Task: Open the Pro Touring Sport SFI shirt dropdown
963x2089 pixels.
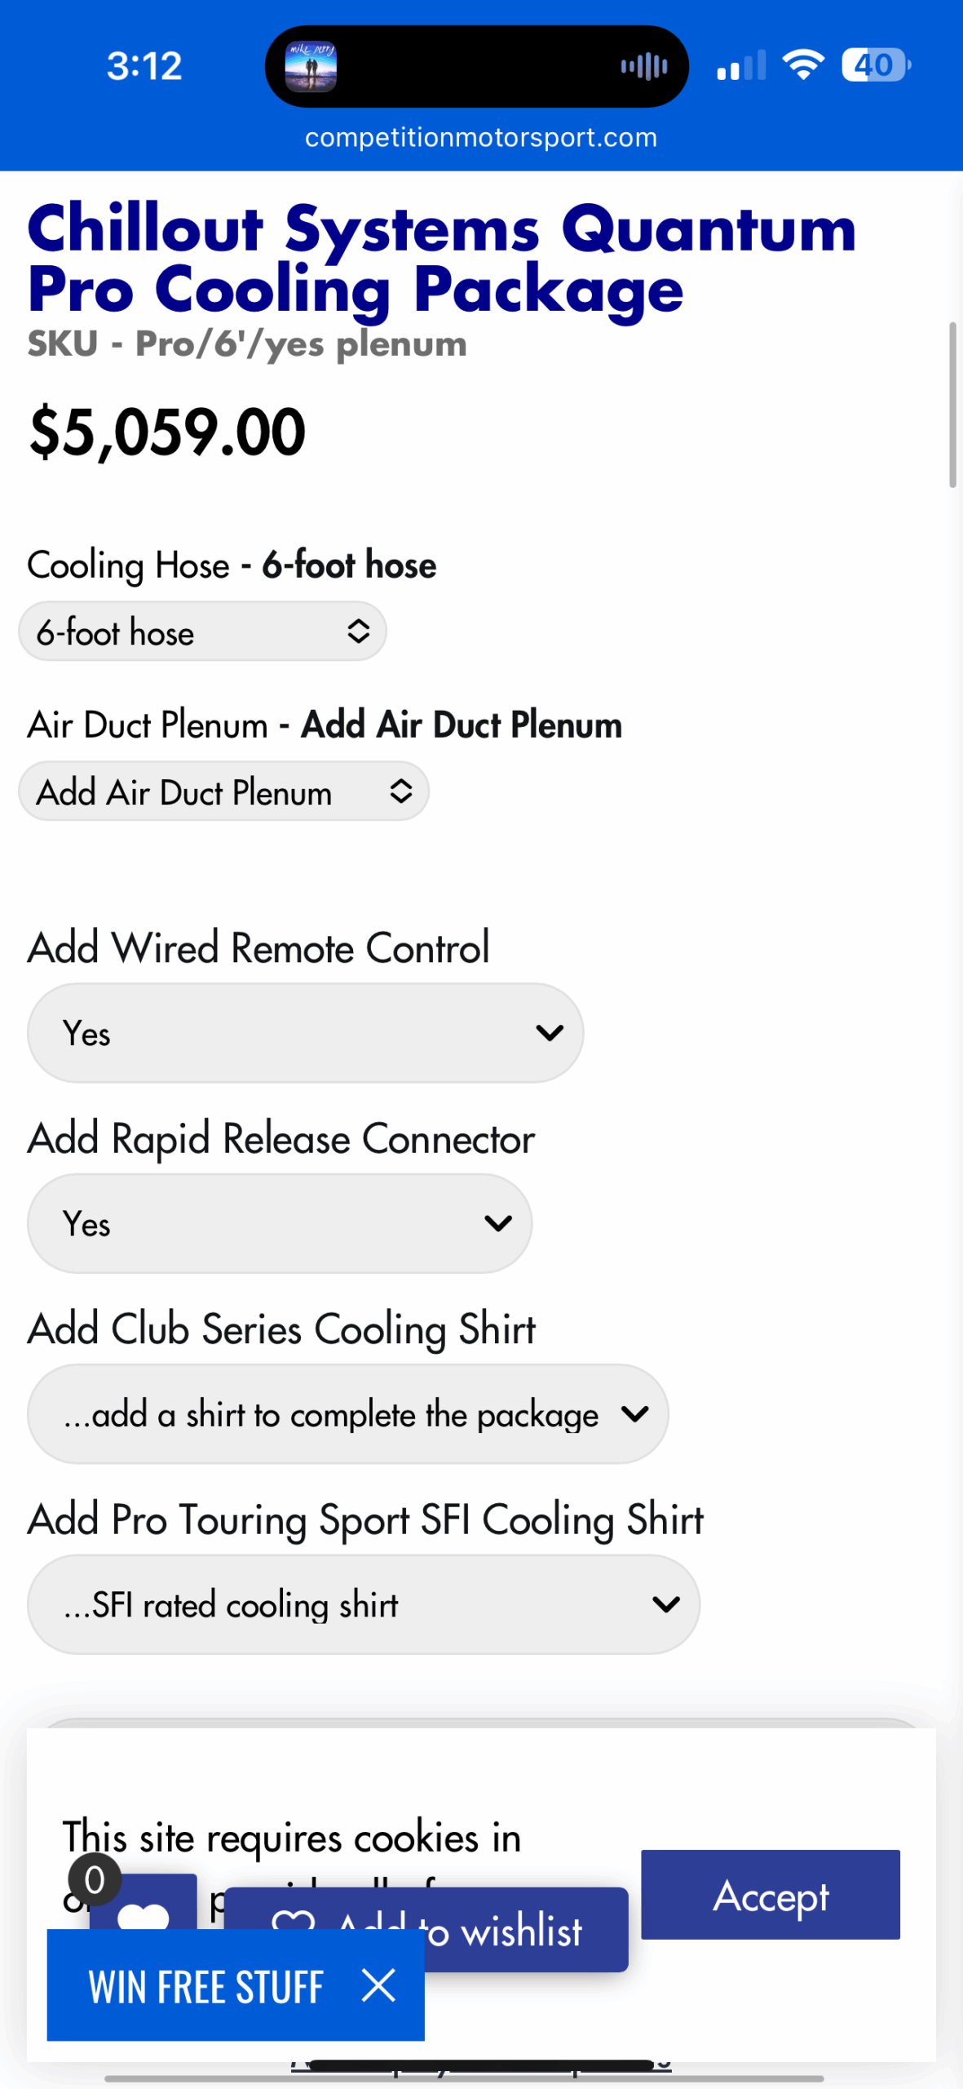Action: pos(364,1604)
